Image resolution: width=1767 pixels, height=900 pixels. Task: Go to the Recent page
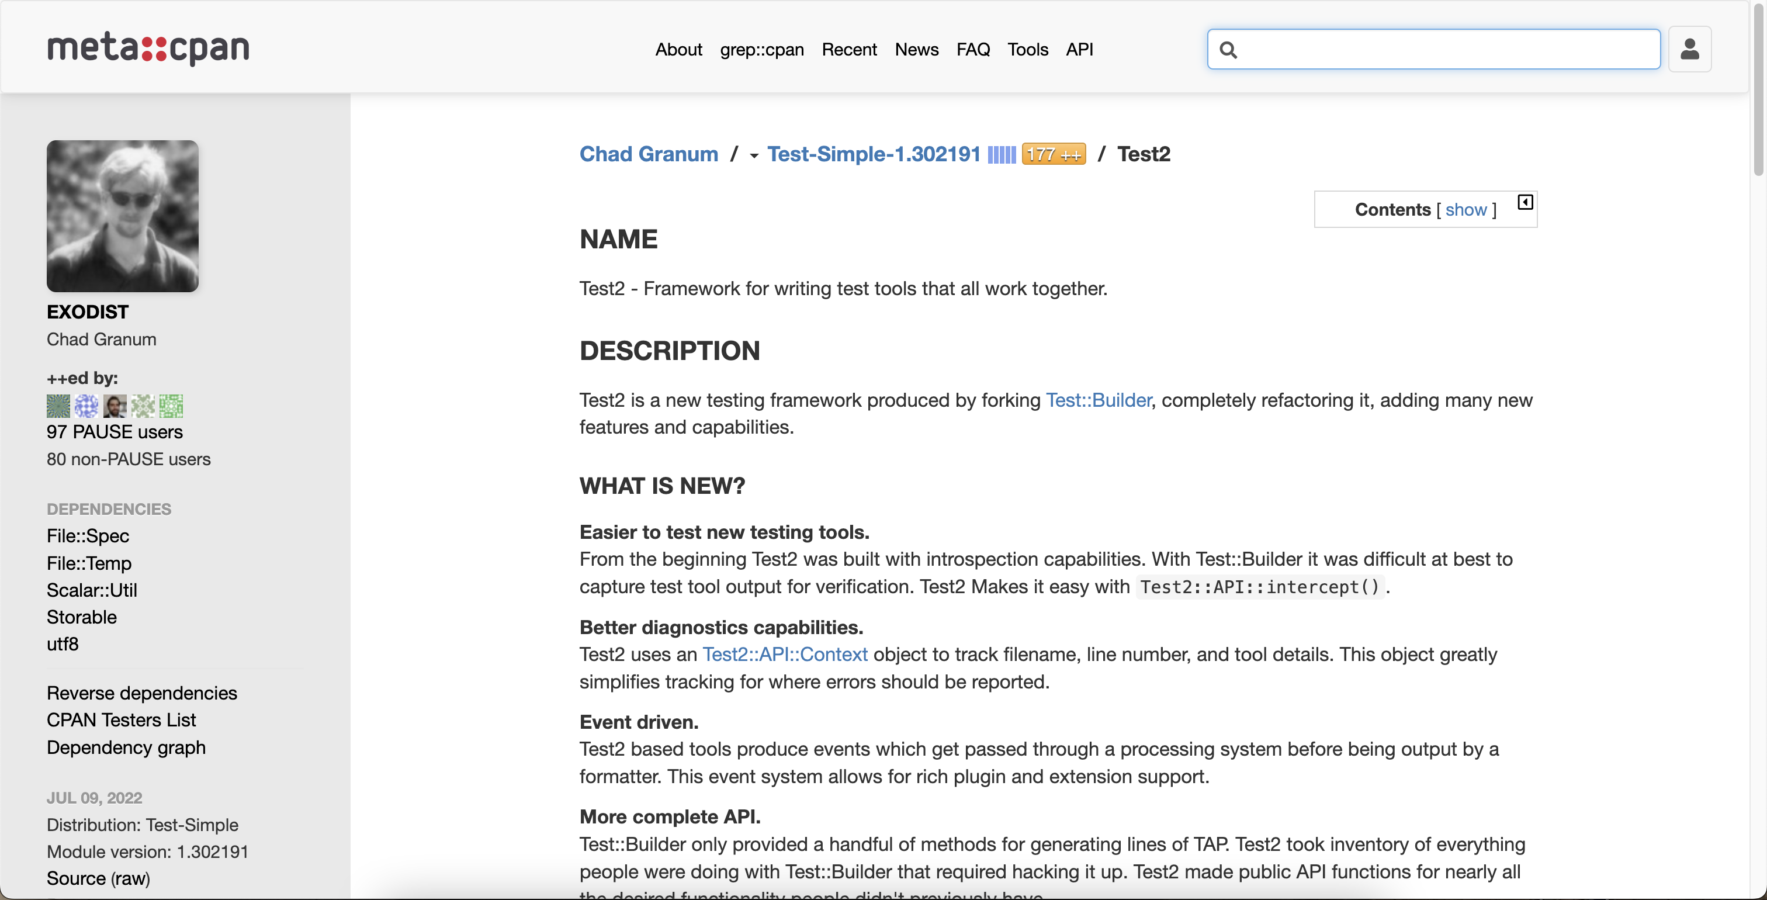tap(849, 50)
